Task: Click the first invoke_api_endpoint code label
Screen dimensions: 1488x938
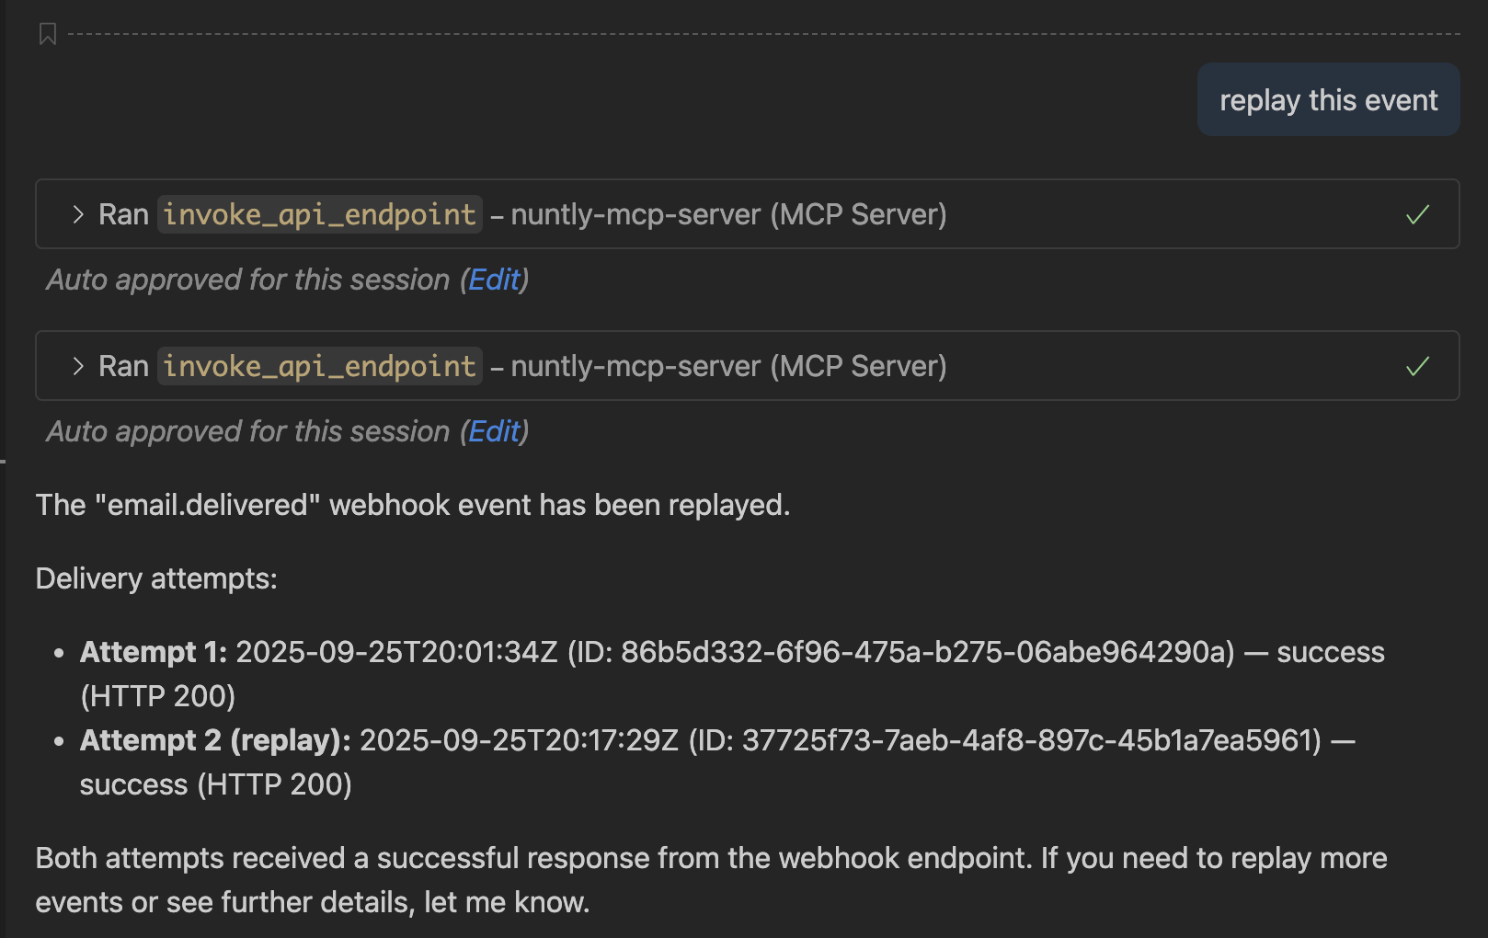Action: point(319,215)
